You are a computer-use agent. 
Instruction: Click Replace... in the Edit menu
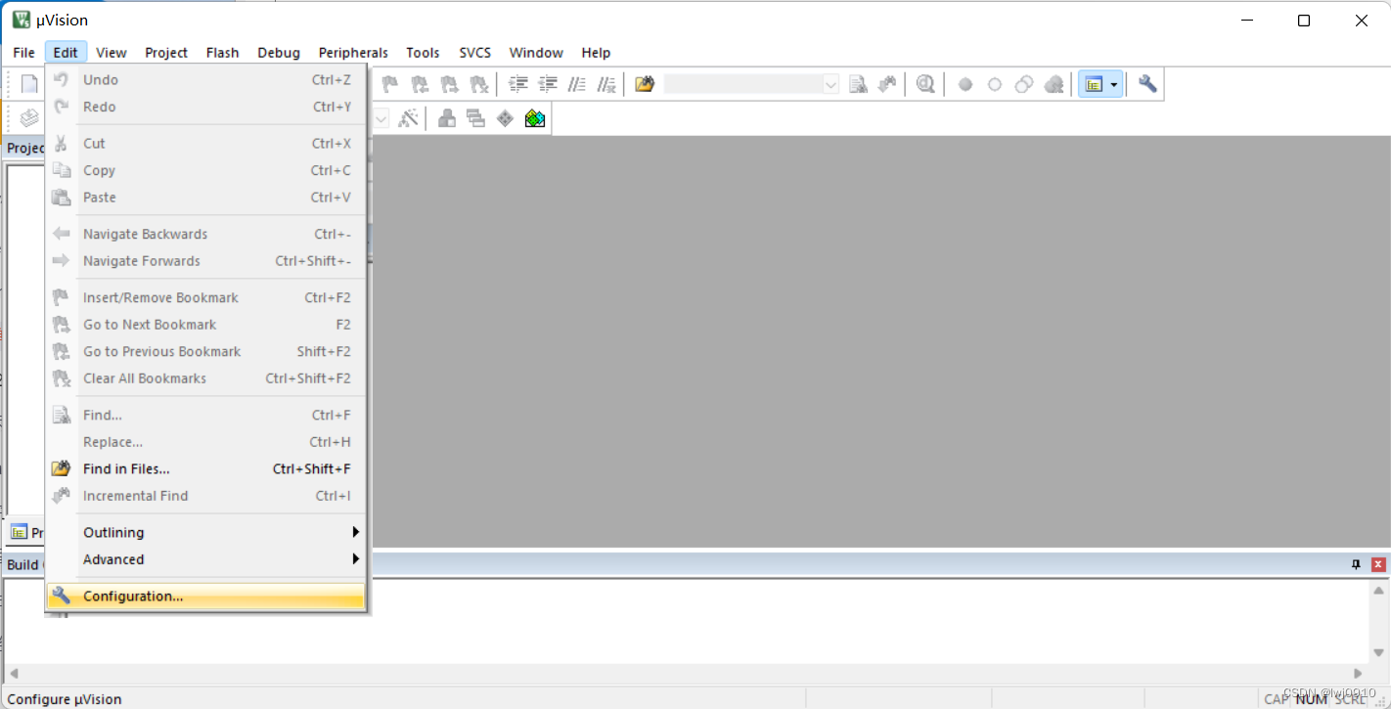coord(205,442)
